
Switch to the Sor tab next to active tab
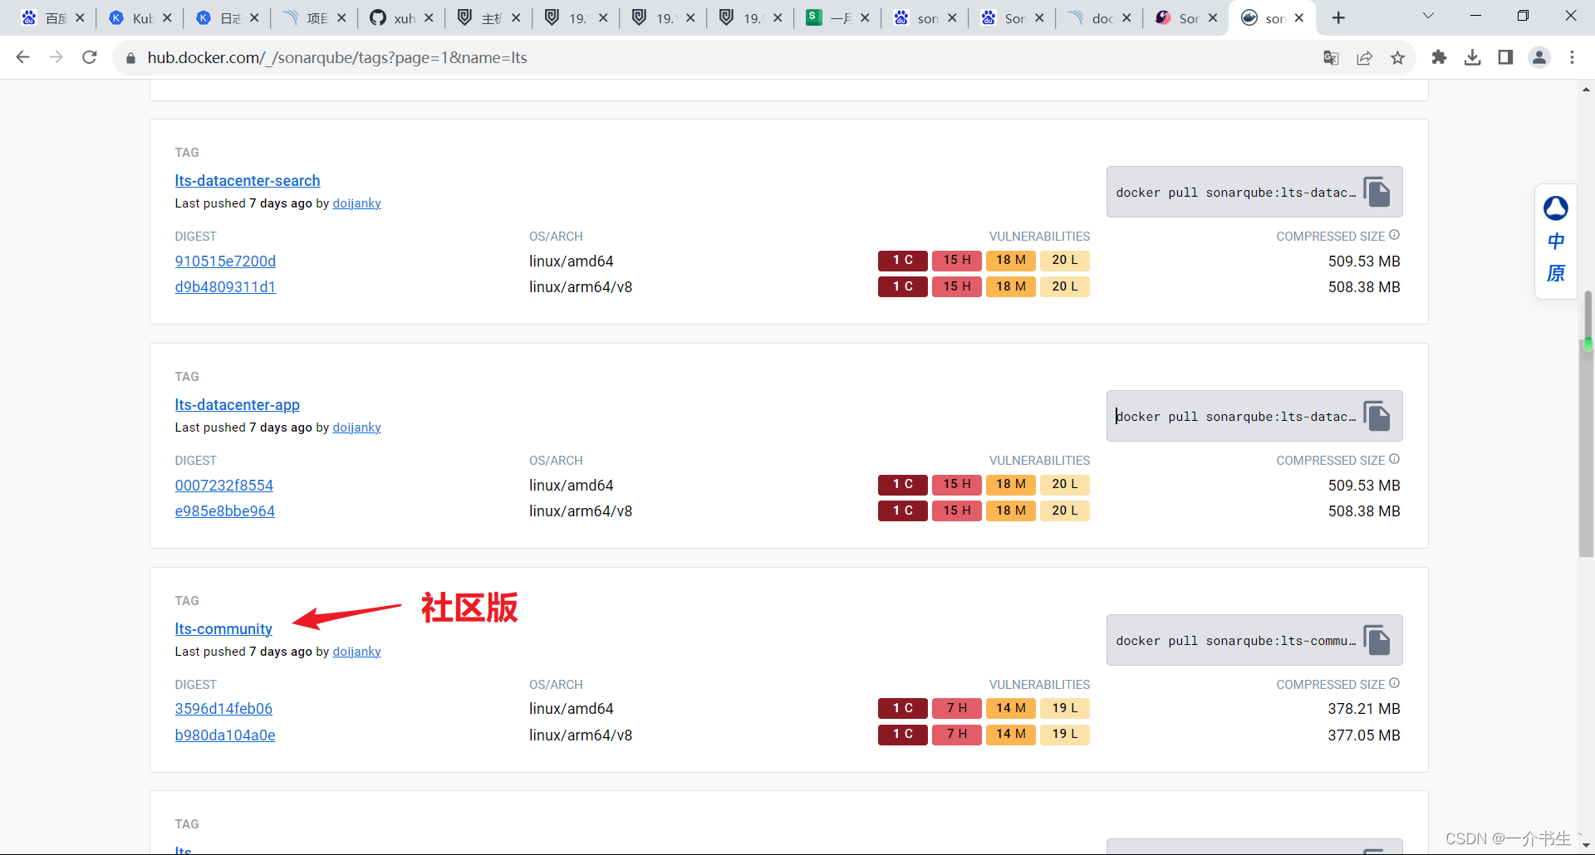1186,17
